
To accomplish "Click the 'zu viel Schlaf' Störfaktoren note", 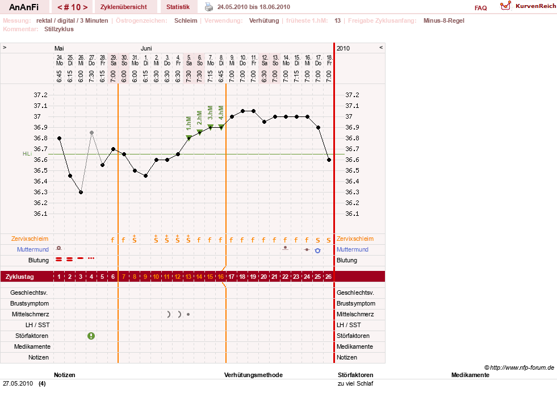I will [355, 383].
